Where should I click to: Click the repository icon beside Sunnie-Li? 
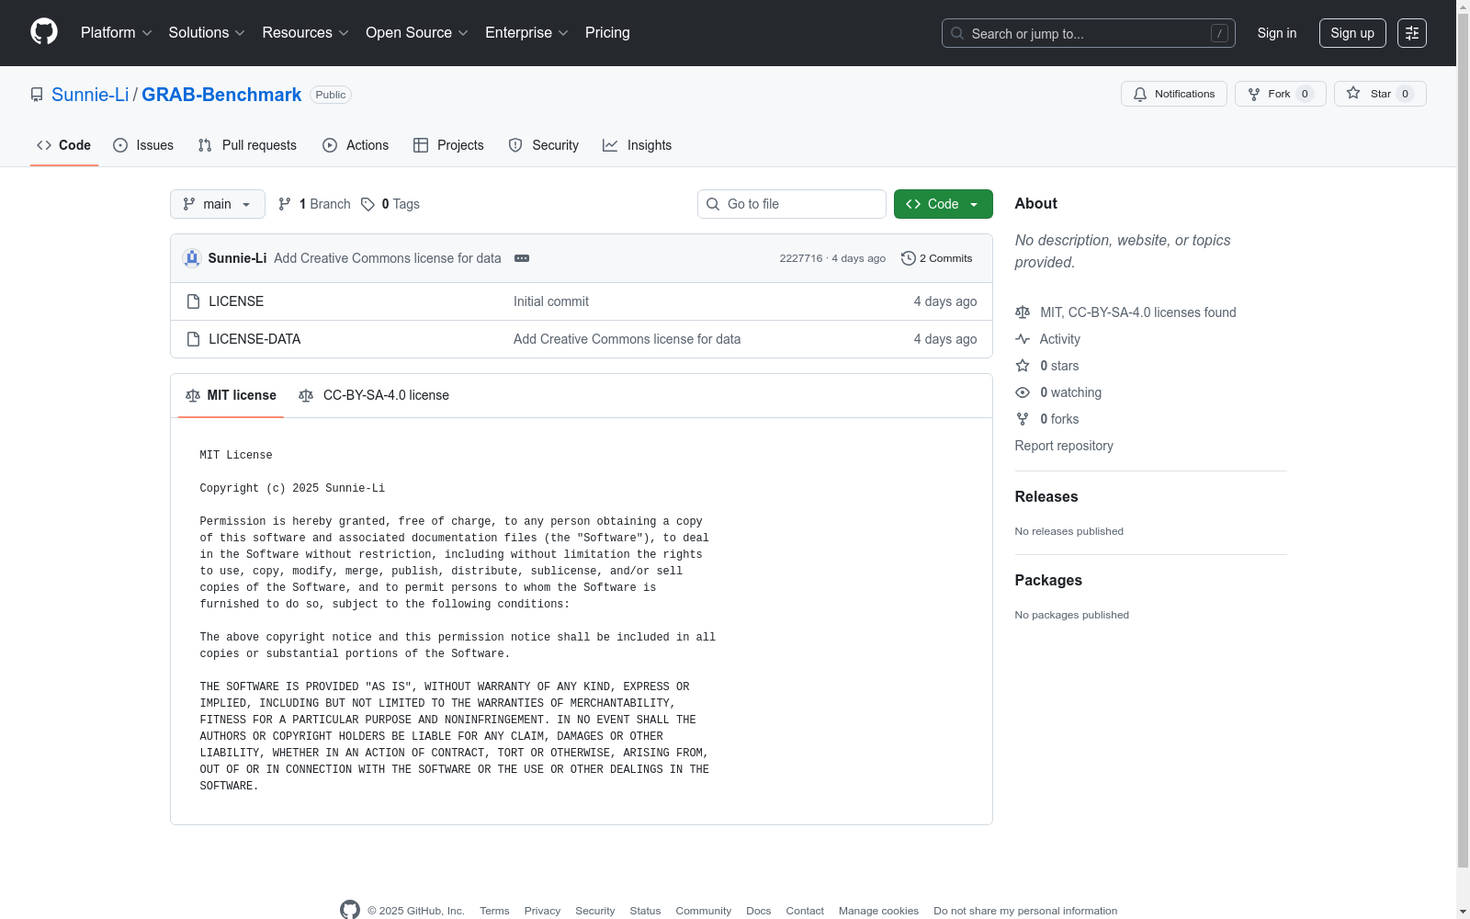(37, 95)
